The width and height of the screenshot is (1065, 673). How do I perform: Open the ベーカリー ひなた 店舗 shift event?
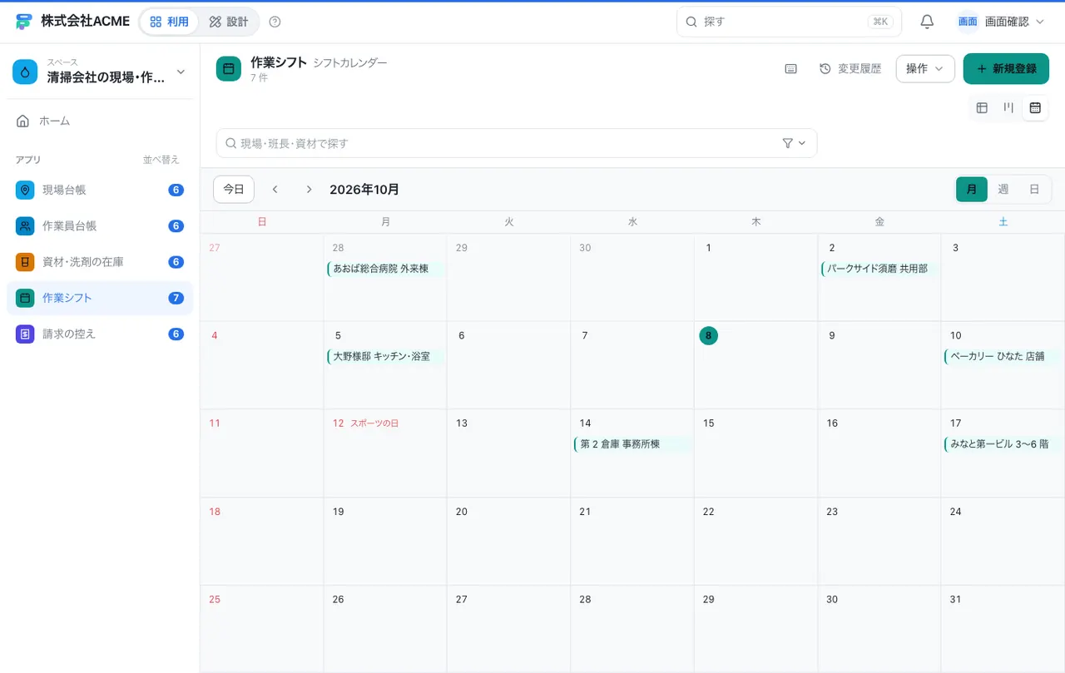1002,356
